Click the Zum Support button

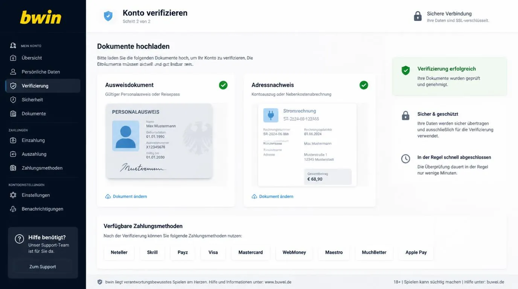point(43,267)
